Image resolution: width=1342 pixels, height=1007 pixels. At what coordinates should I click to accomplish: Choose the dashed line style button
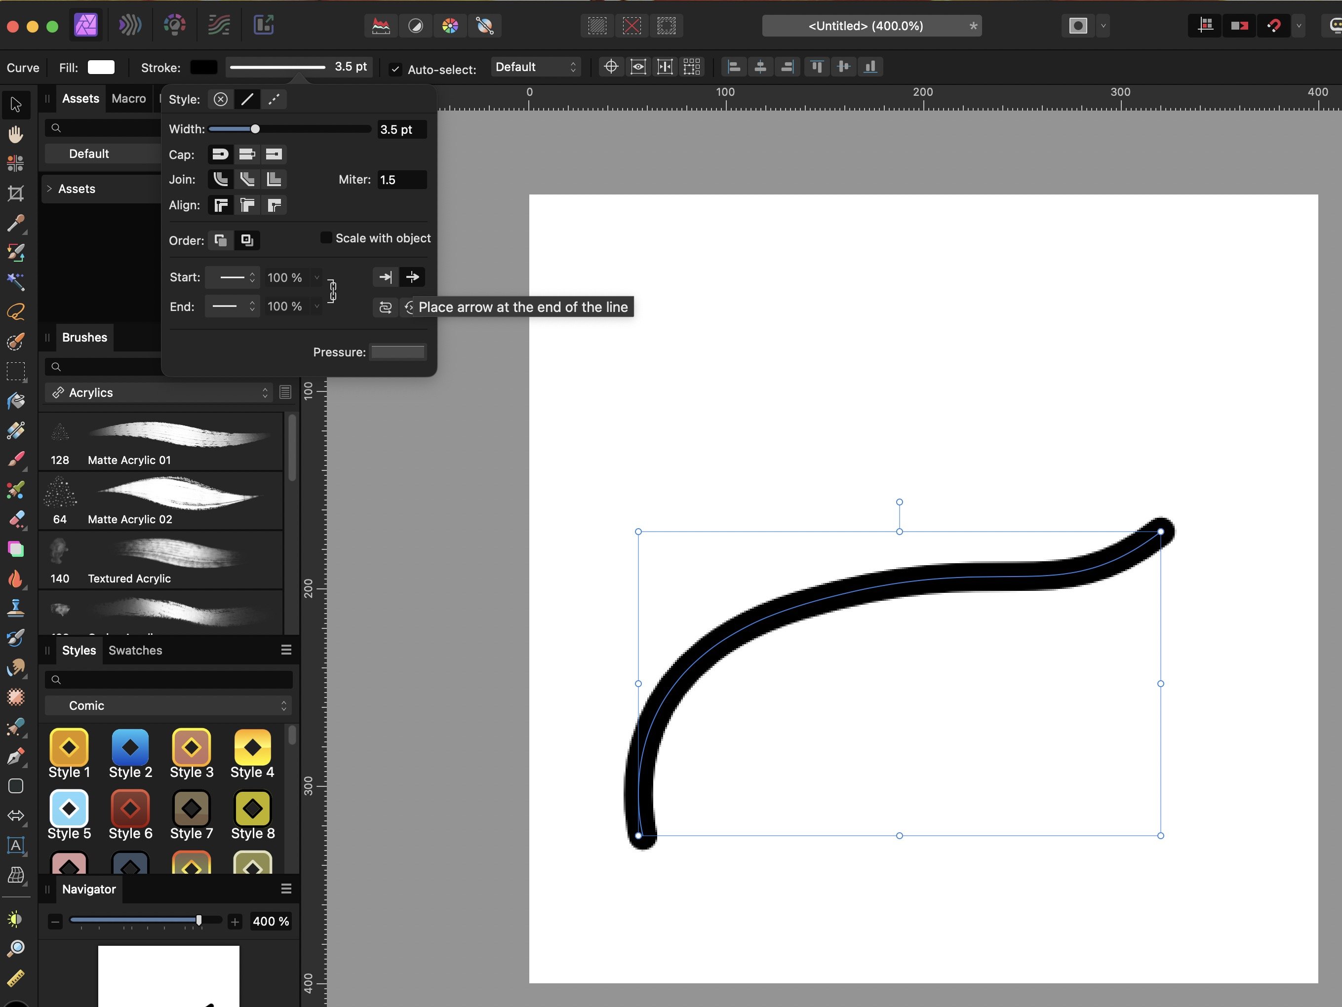pyautogui.click(x=274, y=100)
